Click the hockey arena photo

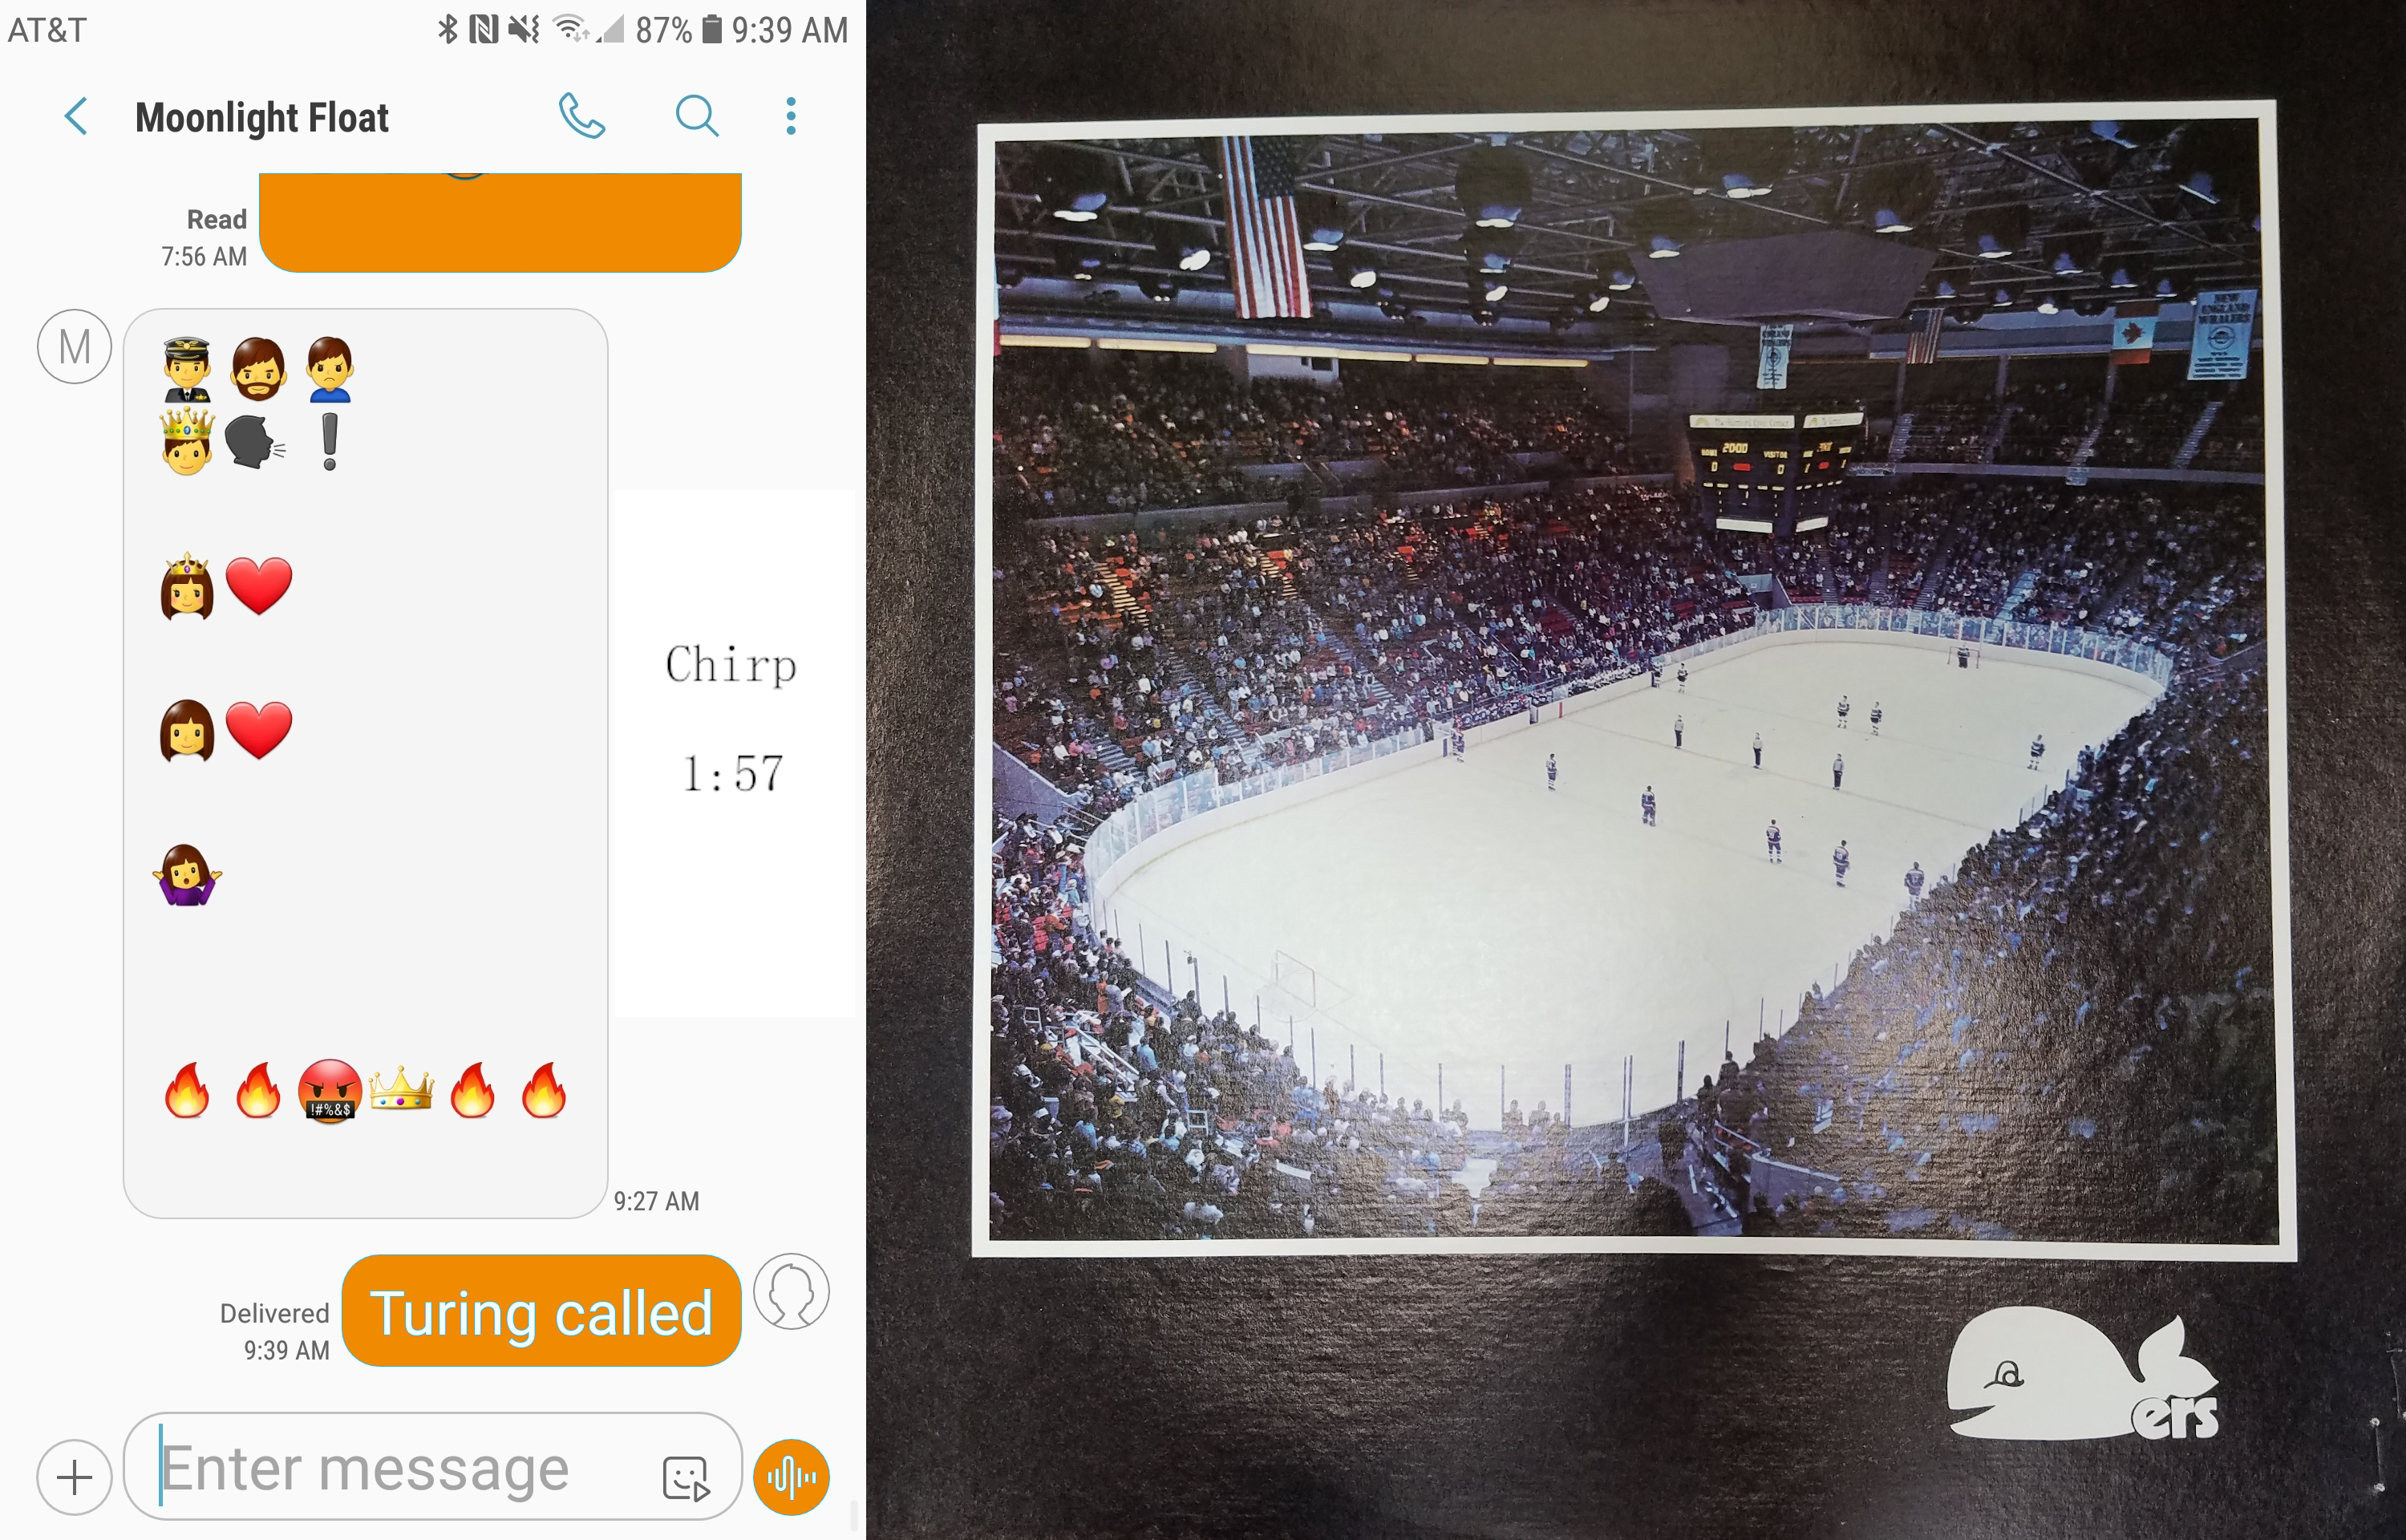click(1634, 681)
